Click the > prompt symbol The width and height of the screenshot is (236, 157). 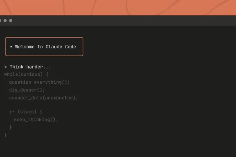6,67
